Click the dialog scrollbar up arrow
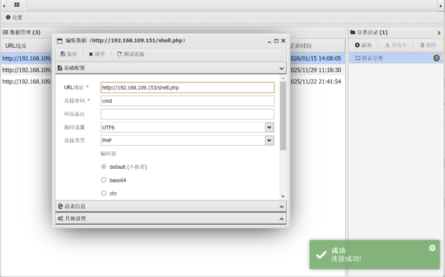This screenshot has width=445, height=277. (x=283, y=79)
